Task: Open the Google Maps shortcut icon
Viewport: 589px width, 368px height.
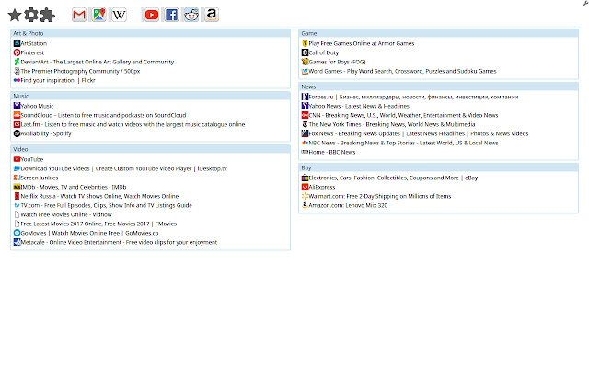Action: click(x=98, y=15)
